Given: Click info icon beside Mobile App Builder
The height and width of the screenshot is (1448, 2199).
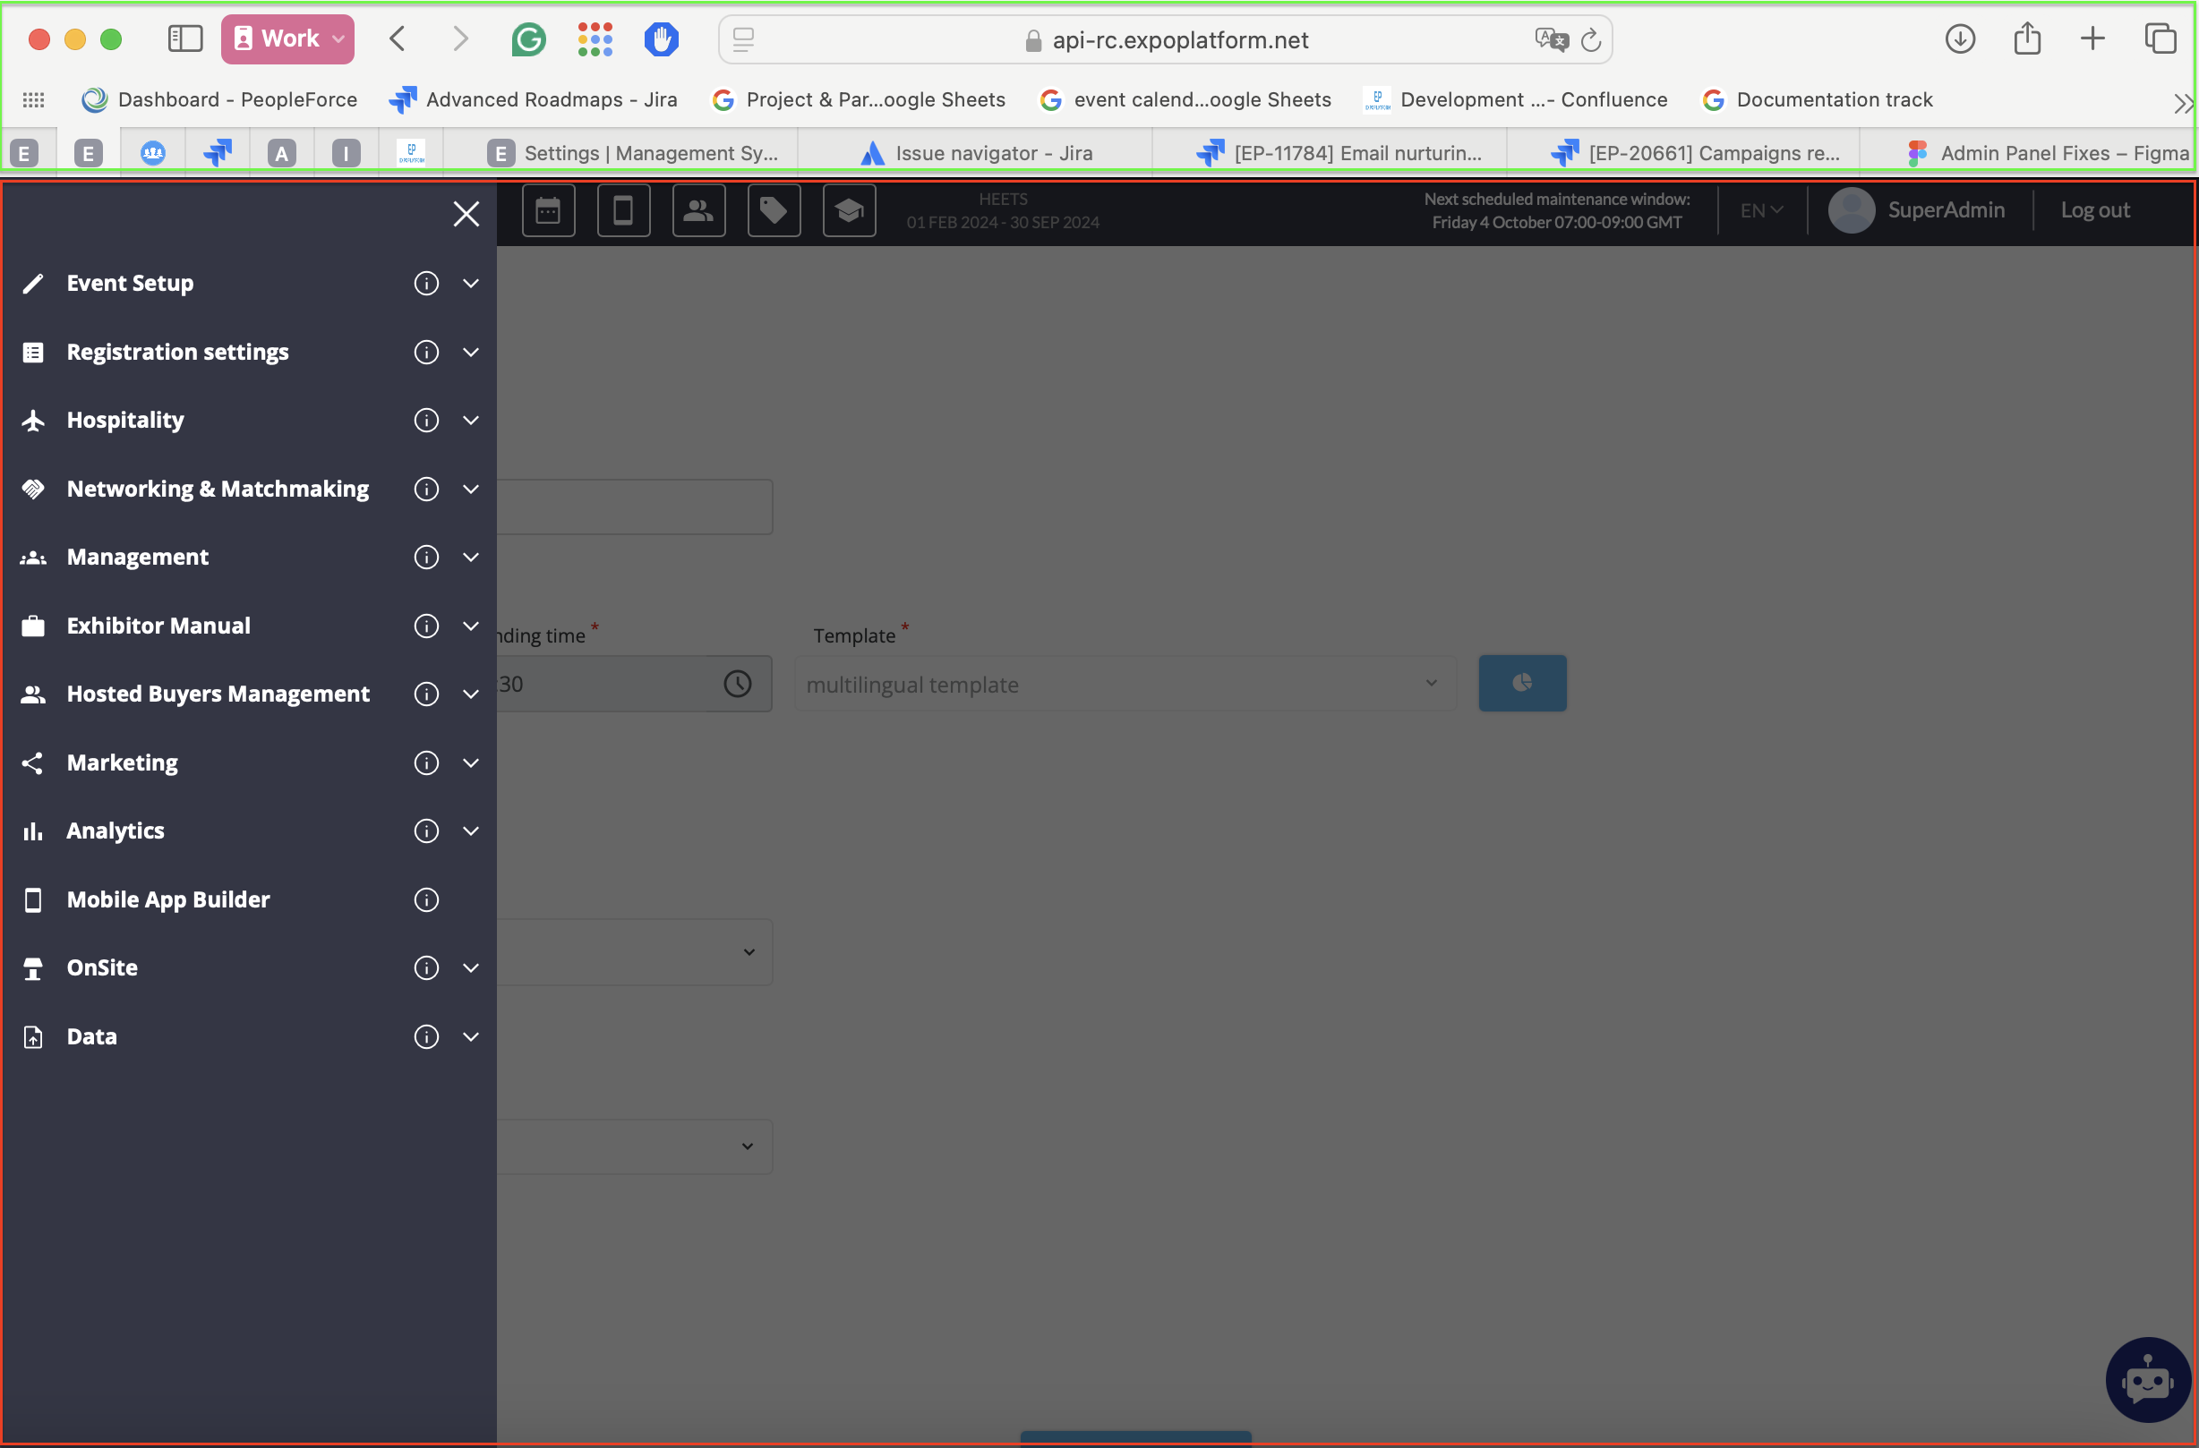Looking at the screenshot, I should [x=426, y=899].
